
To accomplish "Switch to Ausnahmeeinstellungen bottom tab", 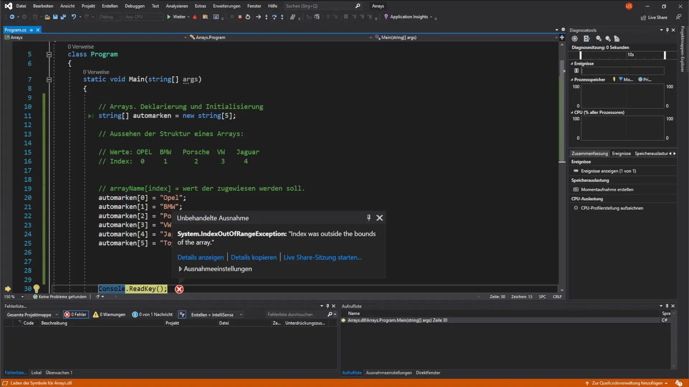I will tap(389, 373).
